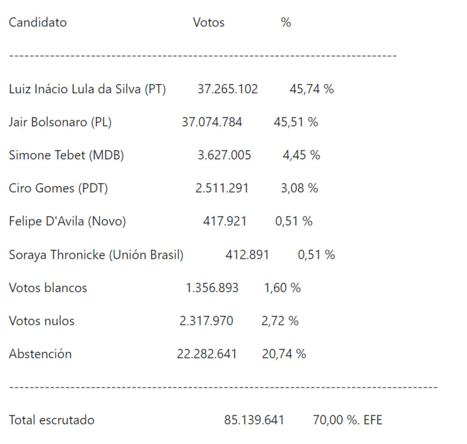The height and width of the screenshot is (444, 467).
Task: Select Simone Tebet (MDB) name
Action: coord(67,155)
